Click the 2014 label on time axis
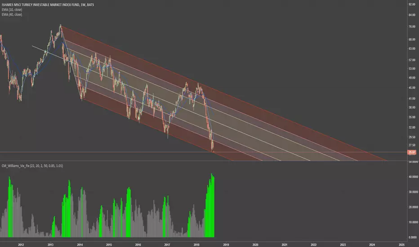Screen dimensions: 419x247 tap(80, 245)
